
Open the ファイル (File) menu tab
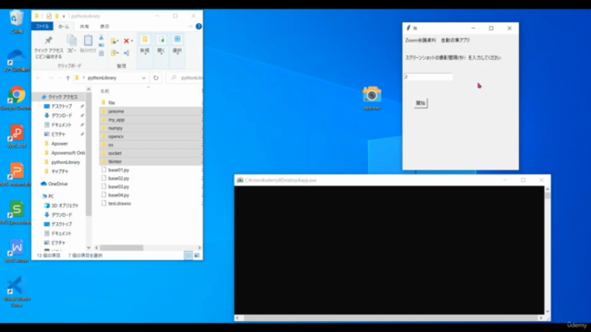tap(42, 27)
